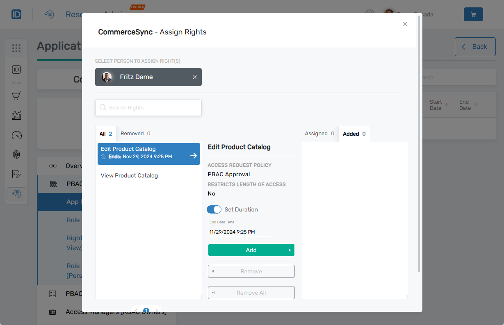Go to pagination page 1
This screenshot has height=325, width=504.
click(146, 311)
